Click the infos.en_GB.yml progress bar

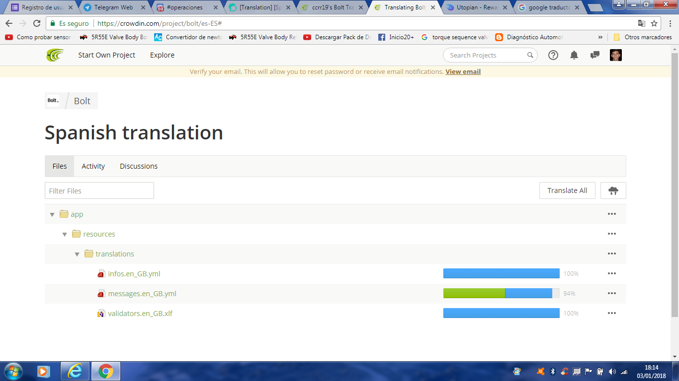click(501, 273)
